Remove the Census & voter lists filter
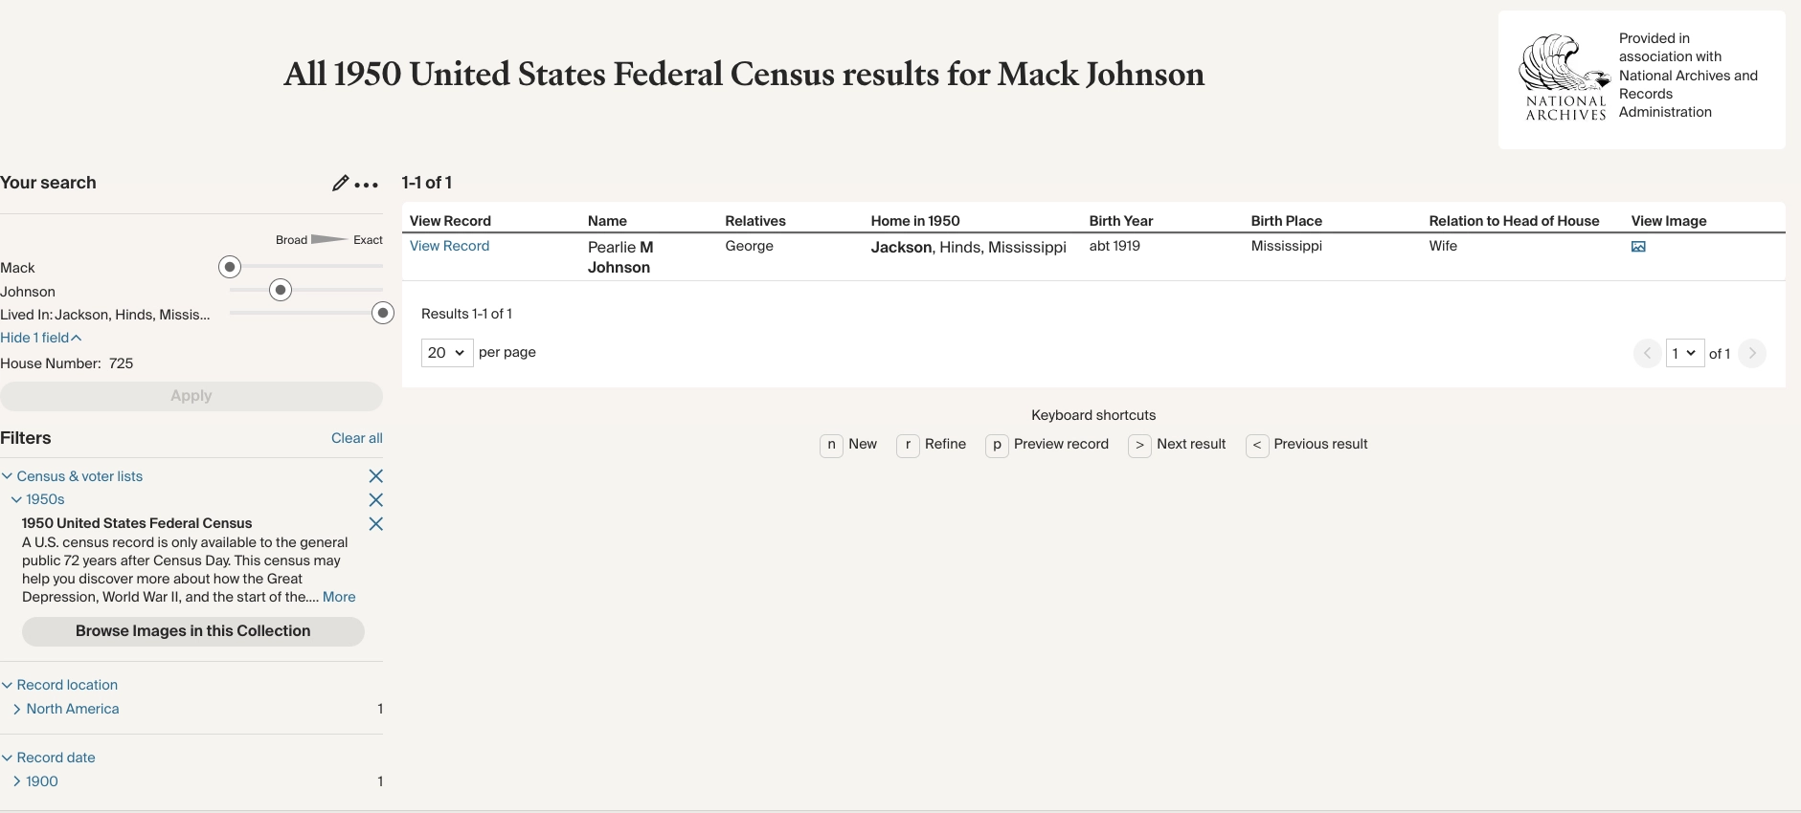This screenshot has width=1801, height=813. click(x=375, y=476)
